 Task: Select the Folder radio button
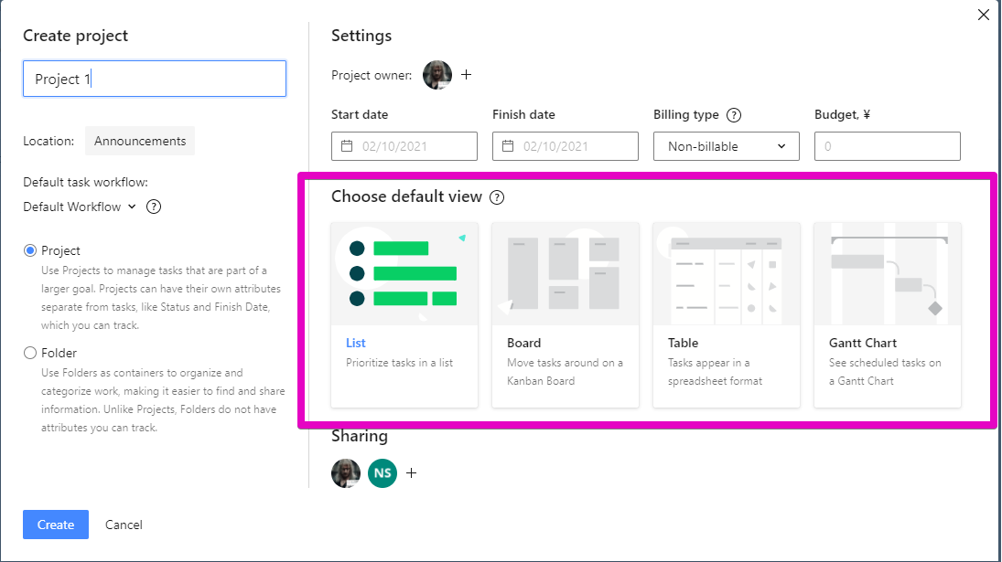(x=30, y=353)
